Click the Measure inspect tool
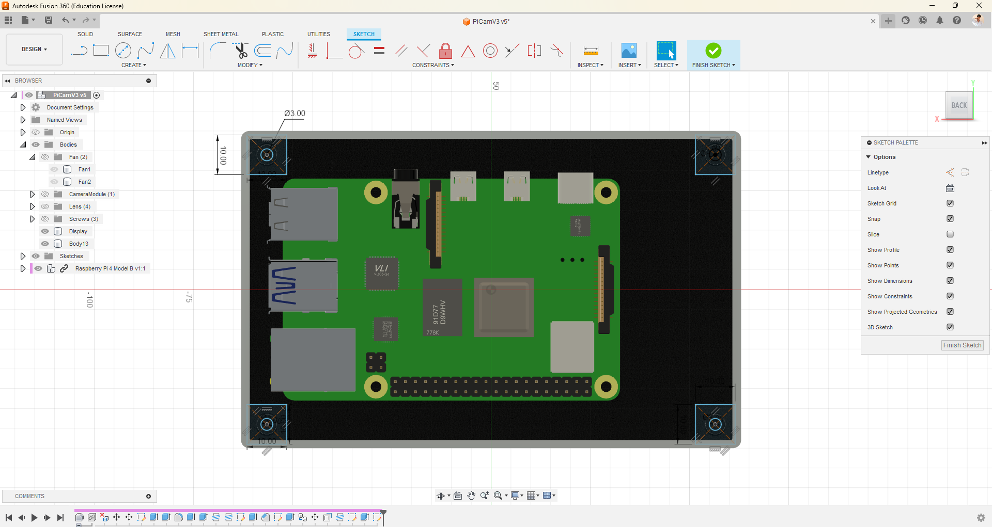 (x=591, y=51)
